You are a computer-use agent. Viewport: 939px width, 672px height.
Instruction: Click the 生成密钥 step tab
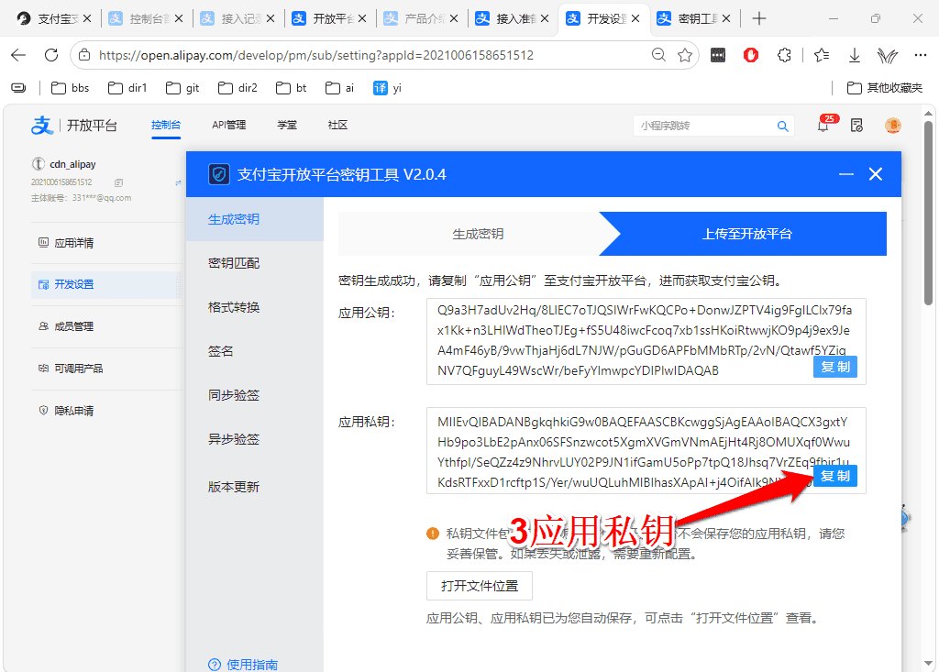tap(477, 234)
